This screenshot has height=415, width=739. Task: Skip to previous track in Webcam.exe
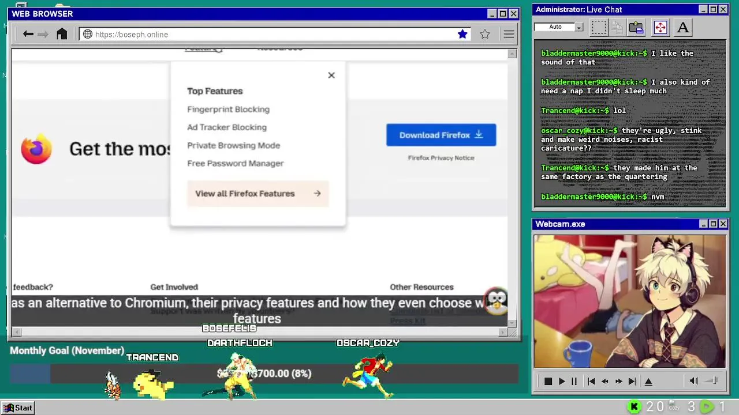(591, 381)
